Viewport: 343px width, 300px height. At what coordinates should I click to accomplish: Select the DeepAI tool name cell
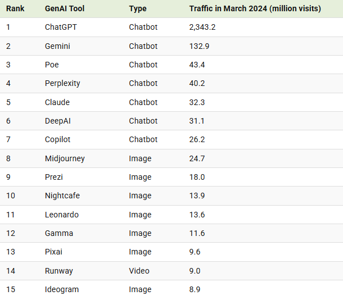58,121
